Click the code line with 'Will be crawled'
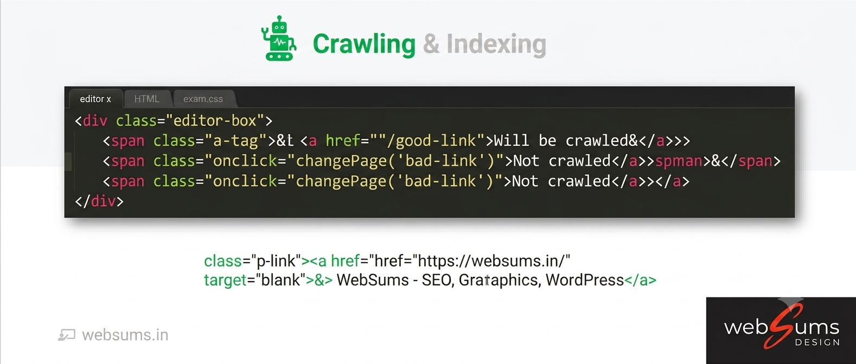 (397, 141)
